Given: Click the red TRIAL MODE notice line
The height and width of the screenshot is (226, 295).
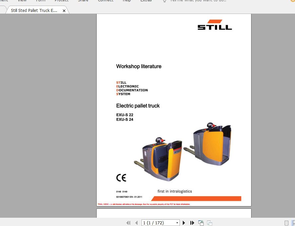Looking at the screenshot, I should [144, 204].
